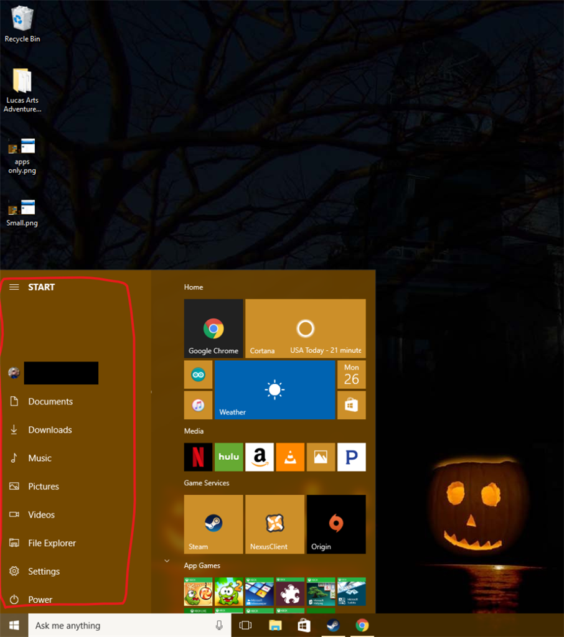
Task: Launch the Netflix tile
Action: [198, 457]
